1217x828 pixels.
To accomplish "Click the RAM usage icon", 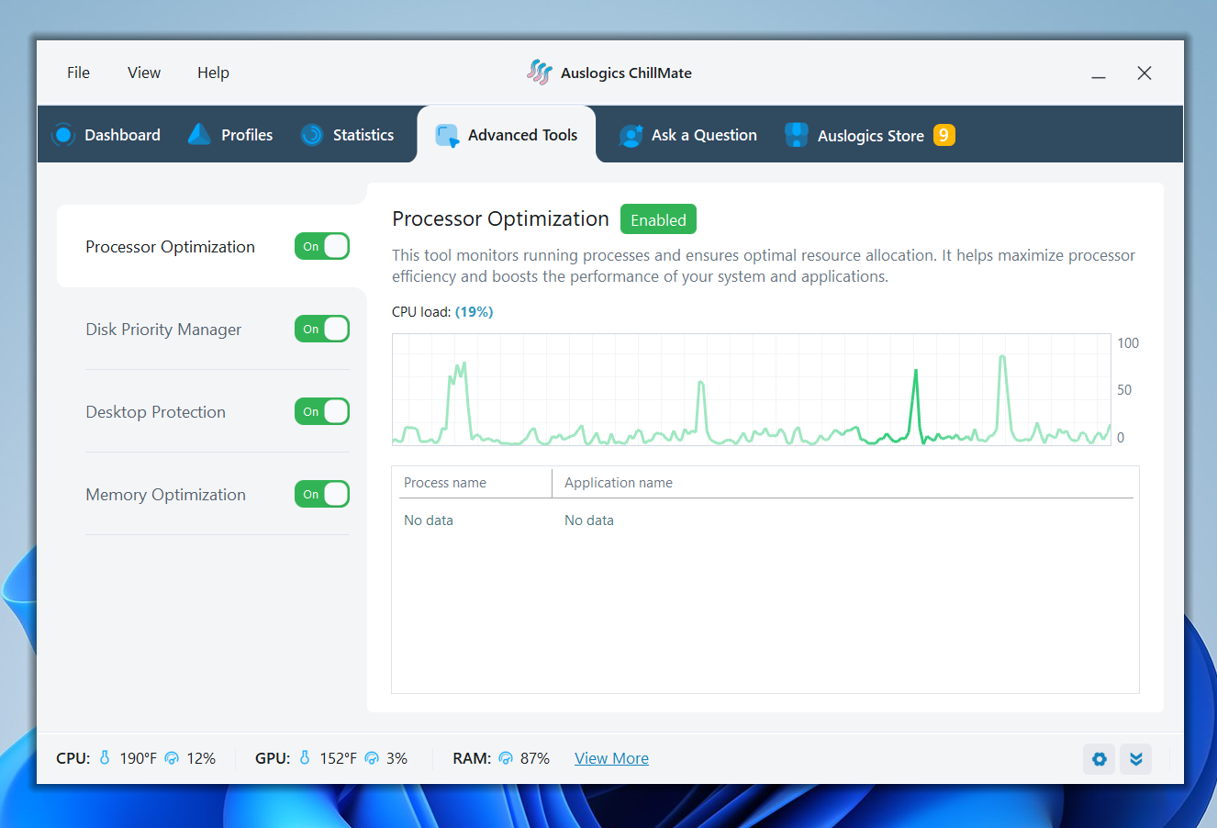I will (506, 758).
